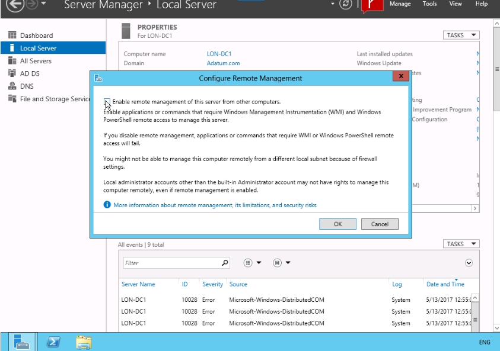This screenshot has height=351, width=500.
Task: Click the Dashboard icon in the sidebar
Action: point(12,35)
